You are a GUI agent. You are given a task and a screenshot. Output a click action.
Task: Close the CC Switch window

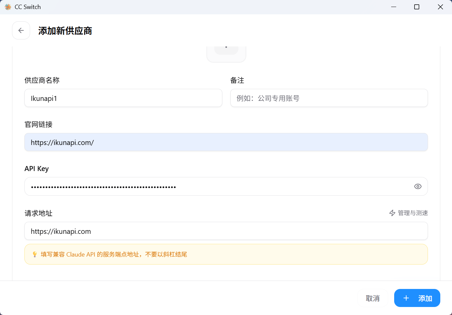440,7
